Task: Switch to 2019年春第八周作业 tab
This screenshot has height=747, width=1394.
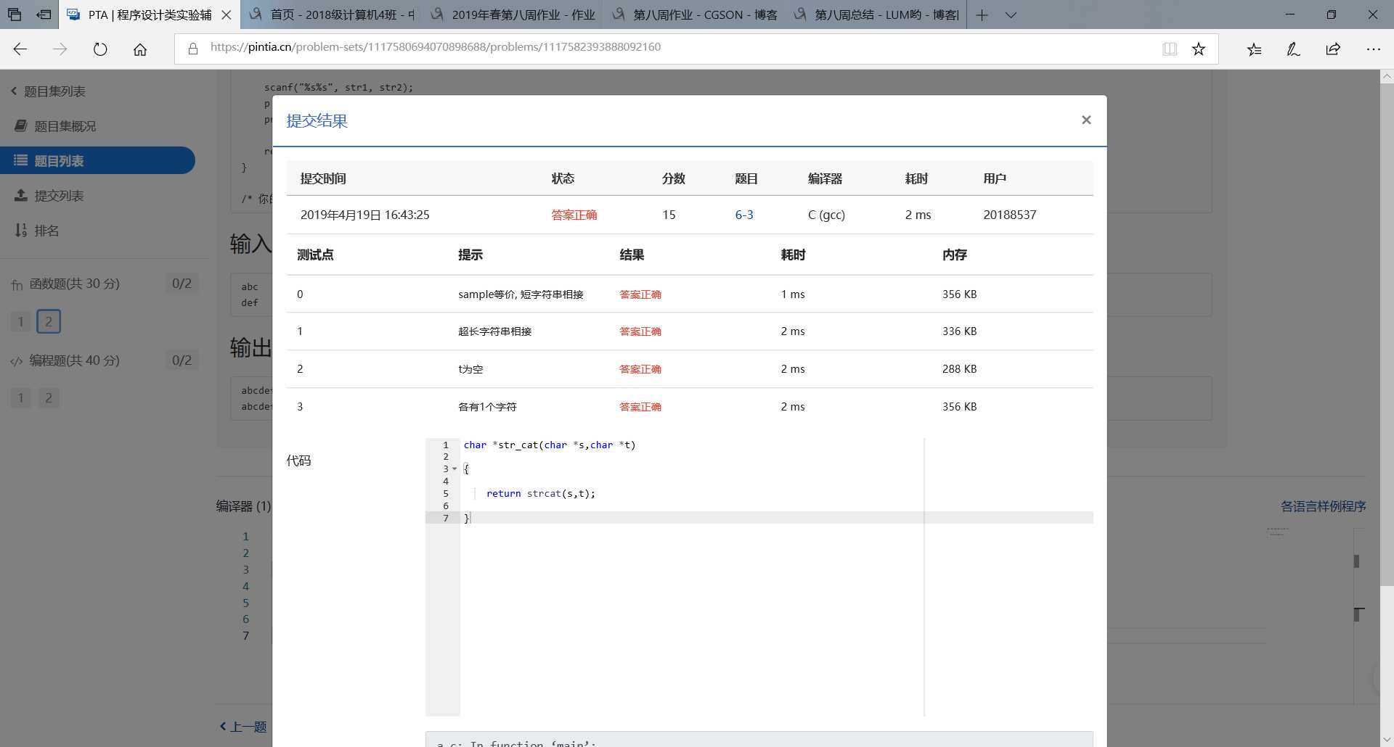Action: pos(513,15)
